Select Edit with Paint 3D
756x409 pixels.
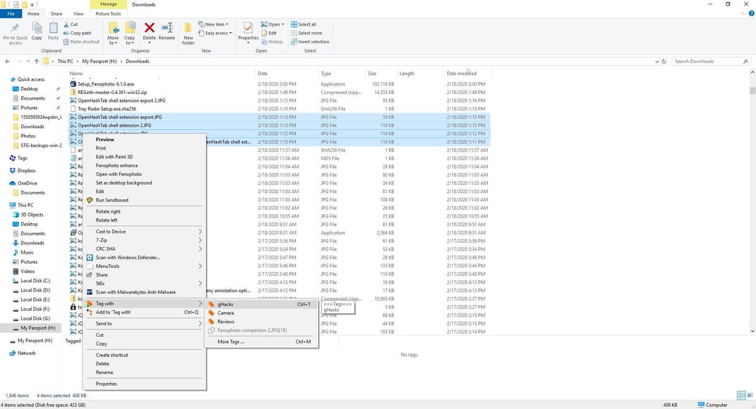[114, 157]
